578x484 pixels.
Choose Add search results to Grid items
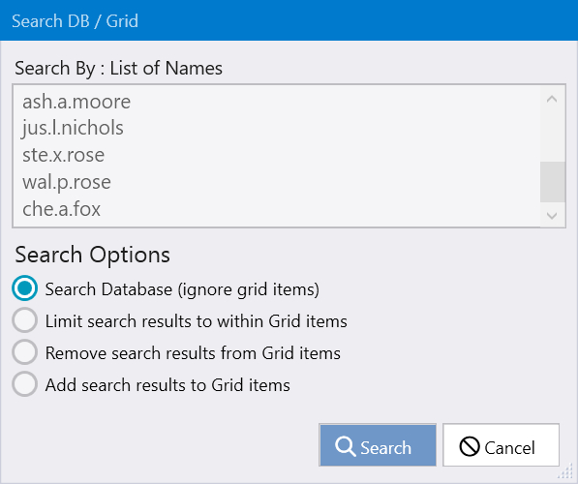click(x=25, y=384)
